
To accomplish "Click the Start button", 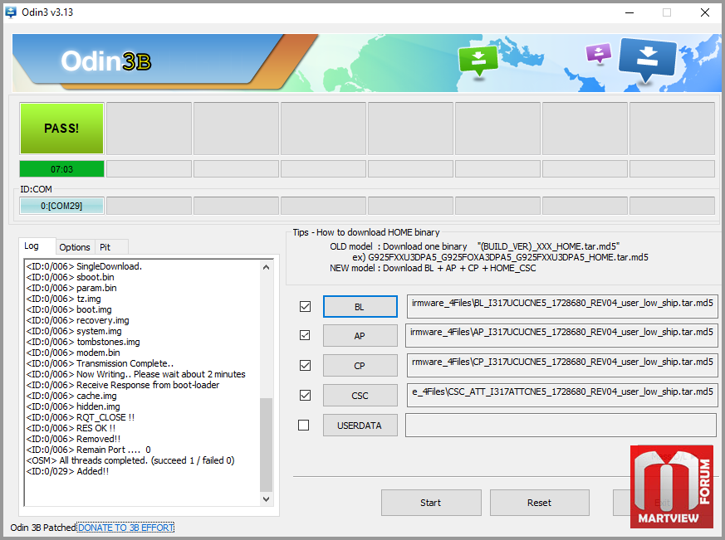I will pyautogui.click(x=431, y=503).
